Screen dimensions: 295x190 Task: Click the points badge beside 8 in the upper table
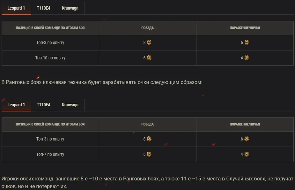(x=149, y=42)
